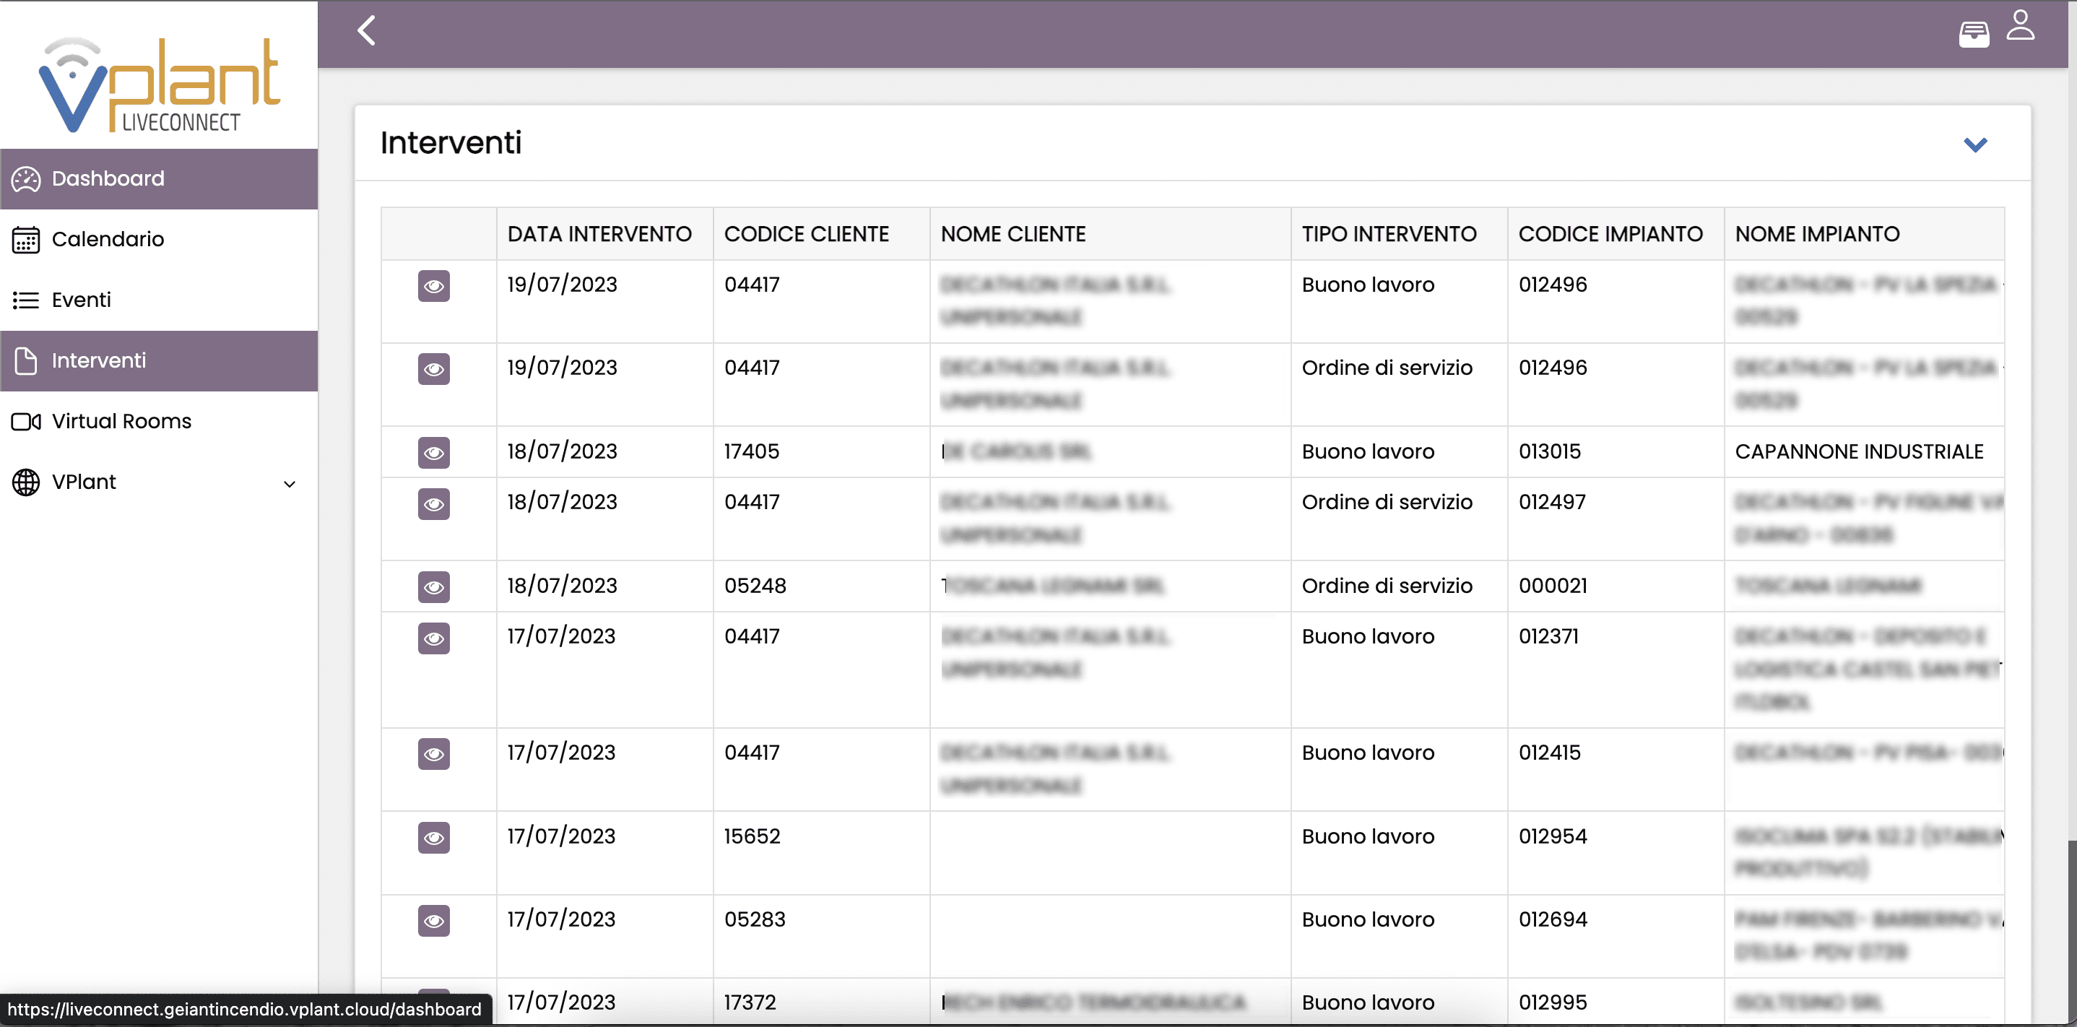The width and height of the screenshot is (2077, 1027).
Task: Select date 18/07/2023 of client 05248
Action: [604, 586]
